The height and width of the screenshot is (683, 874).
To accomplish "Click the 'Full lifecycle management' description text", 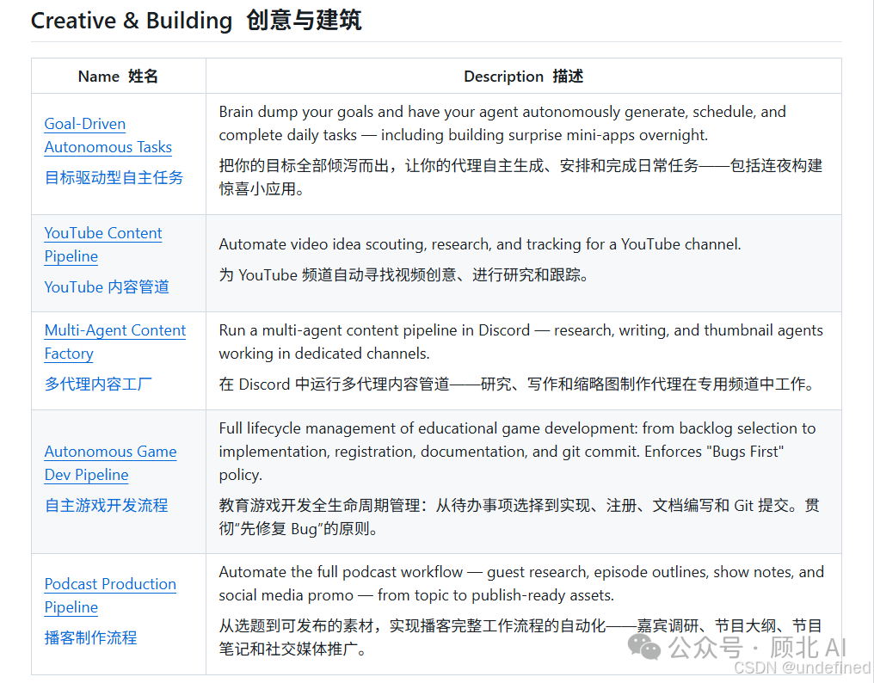I will click(517, 452).
